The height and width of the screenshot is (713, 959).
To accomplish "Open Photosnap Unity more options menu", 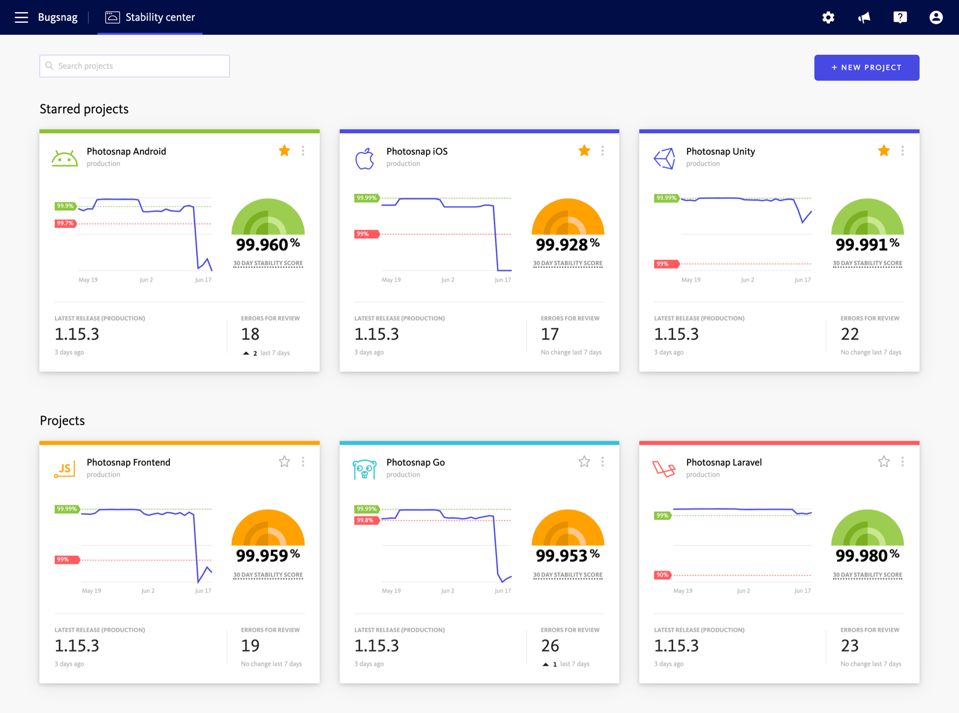I will tap(902, 151).
